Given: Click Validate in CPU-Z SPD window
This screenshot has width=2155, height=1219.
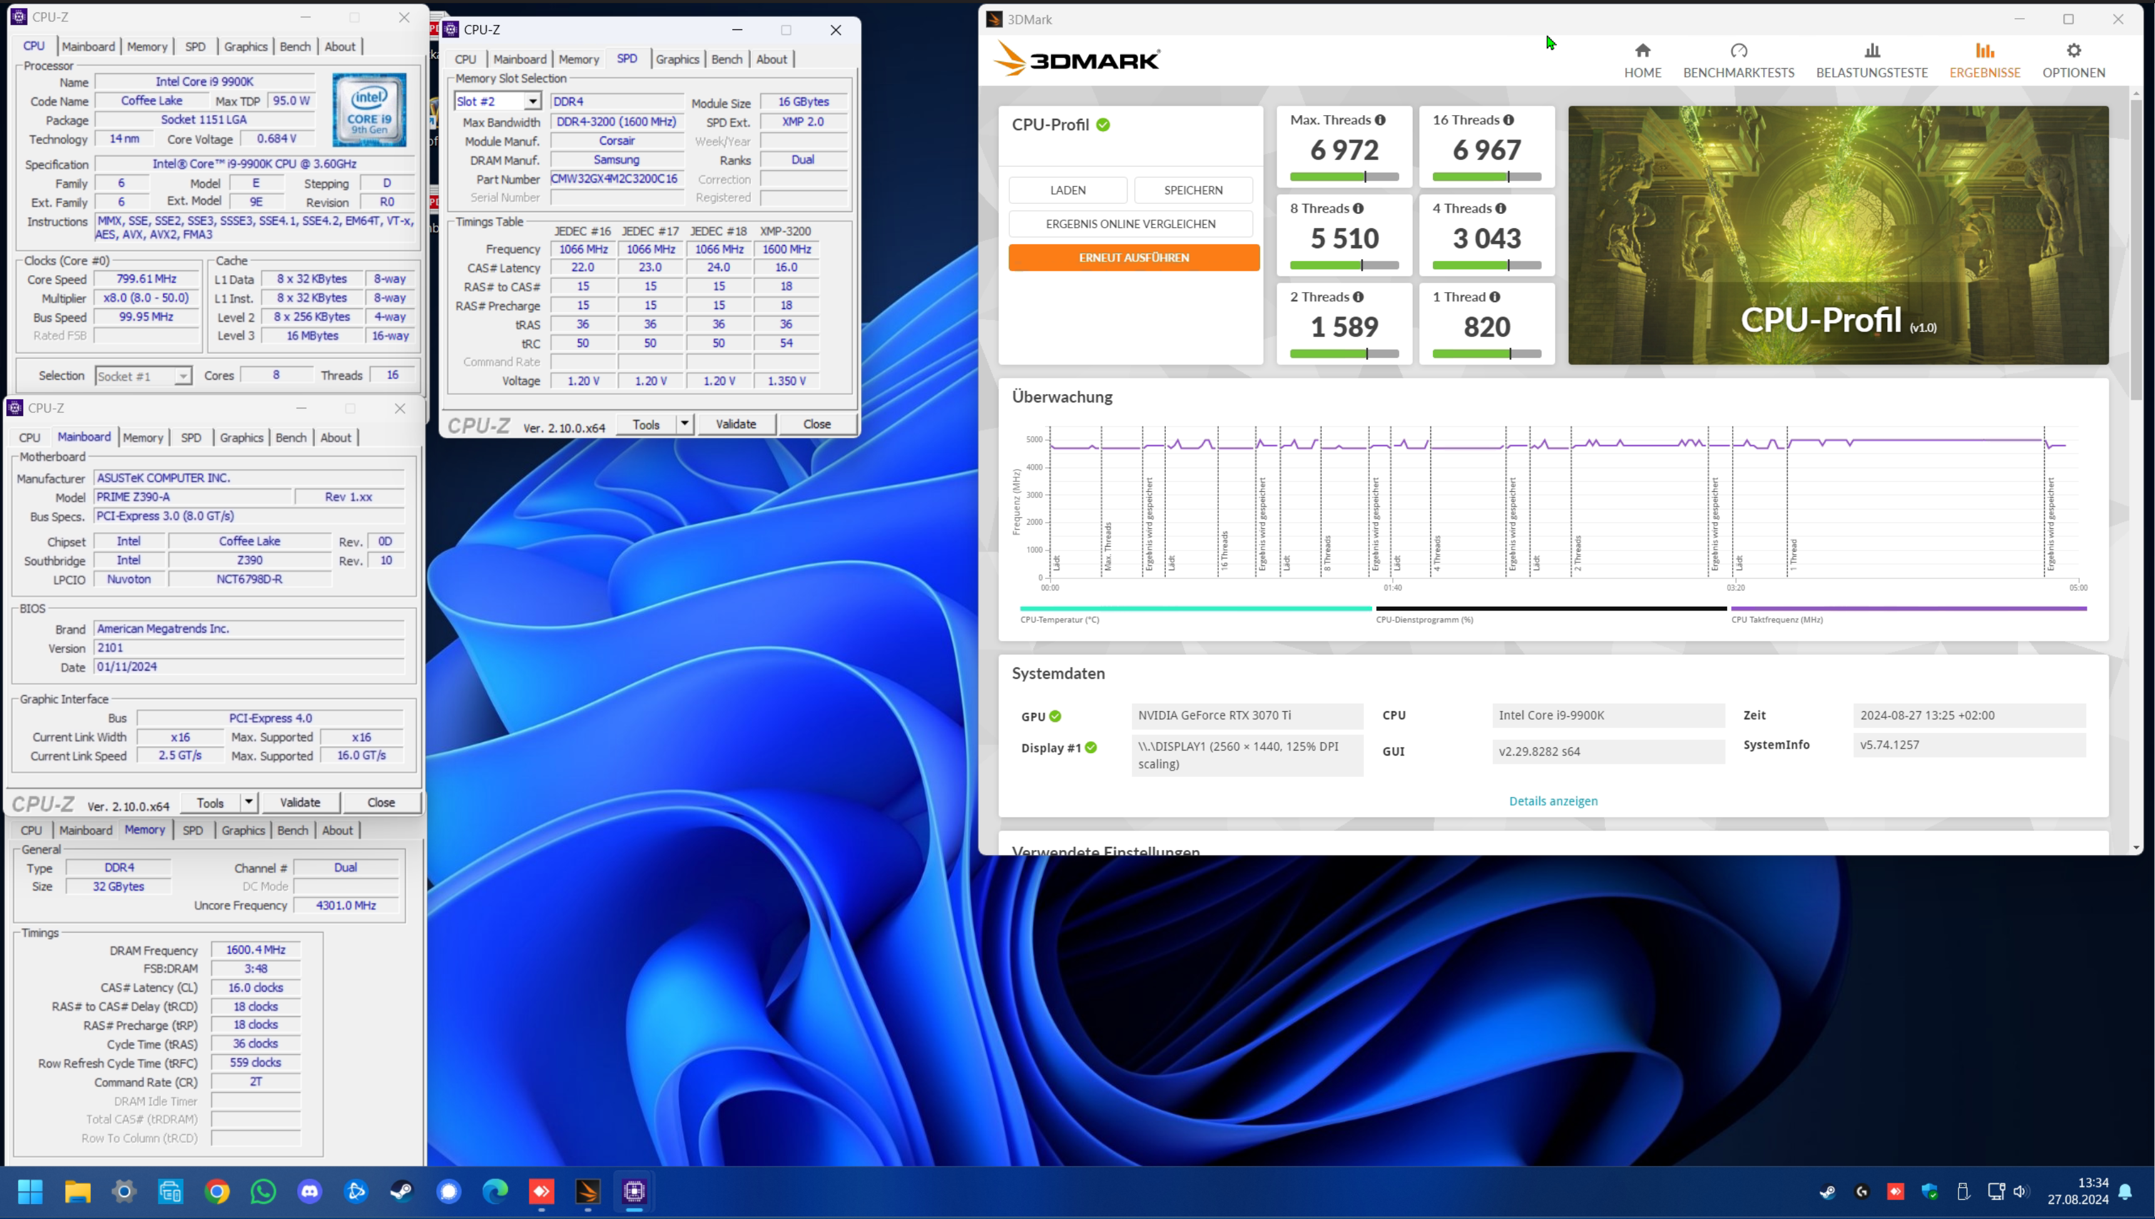Looking at the screenshot, I should pyautogui.click(x=735, y=423).
